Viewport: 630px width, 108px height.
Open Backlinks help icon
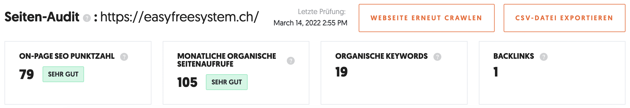point(544,57)
